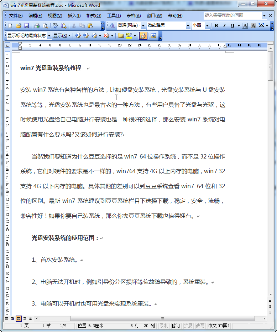Toggle 扩展 extend selection in status bar

click(x=188, y=326)
